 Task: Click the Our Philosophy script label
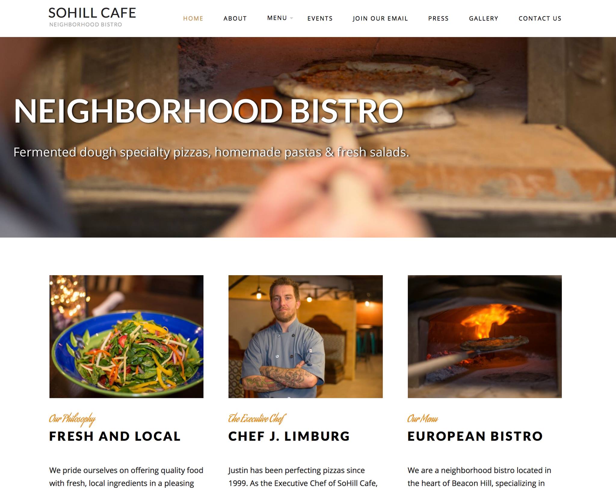72,419
